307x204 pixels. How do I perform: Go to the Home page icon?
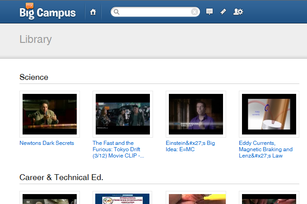(93, 12)
